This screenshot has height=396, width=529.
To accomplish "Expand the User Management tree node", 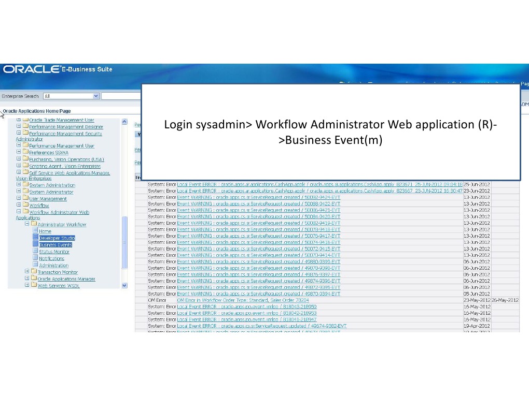I will [x=19, y=198].
